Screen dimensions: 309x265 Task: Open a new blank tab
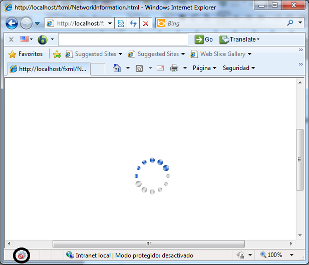tap(98, 69)
